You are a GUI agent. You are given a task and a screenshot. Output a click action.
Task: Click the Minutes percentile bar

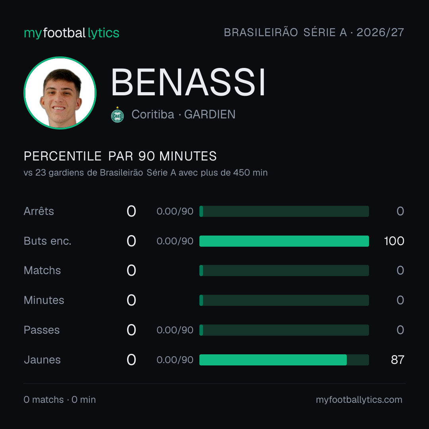point(284,300)
